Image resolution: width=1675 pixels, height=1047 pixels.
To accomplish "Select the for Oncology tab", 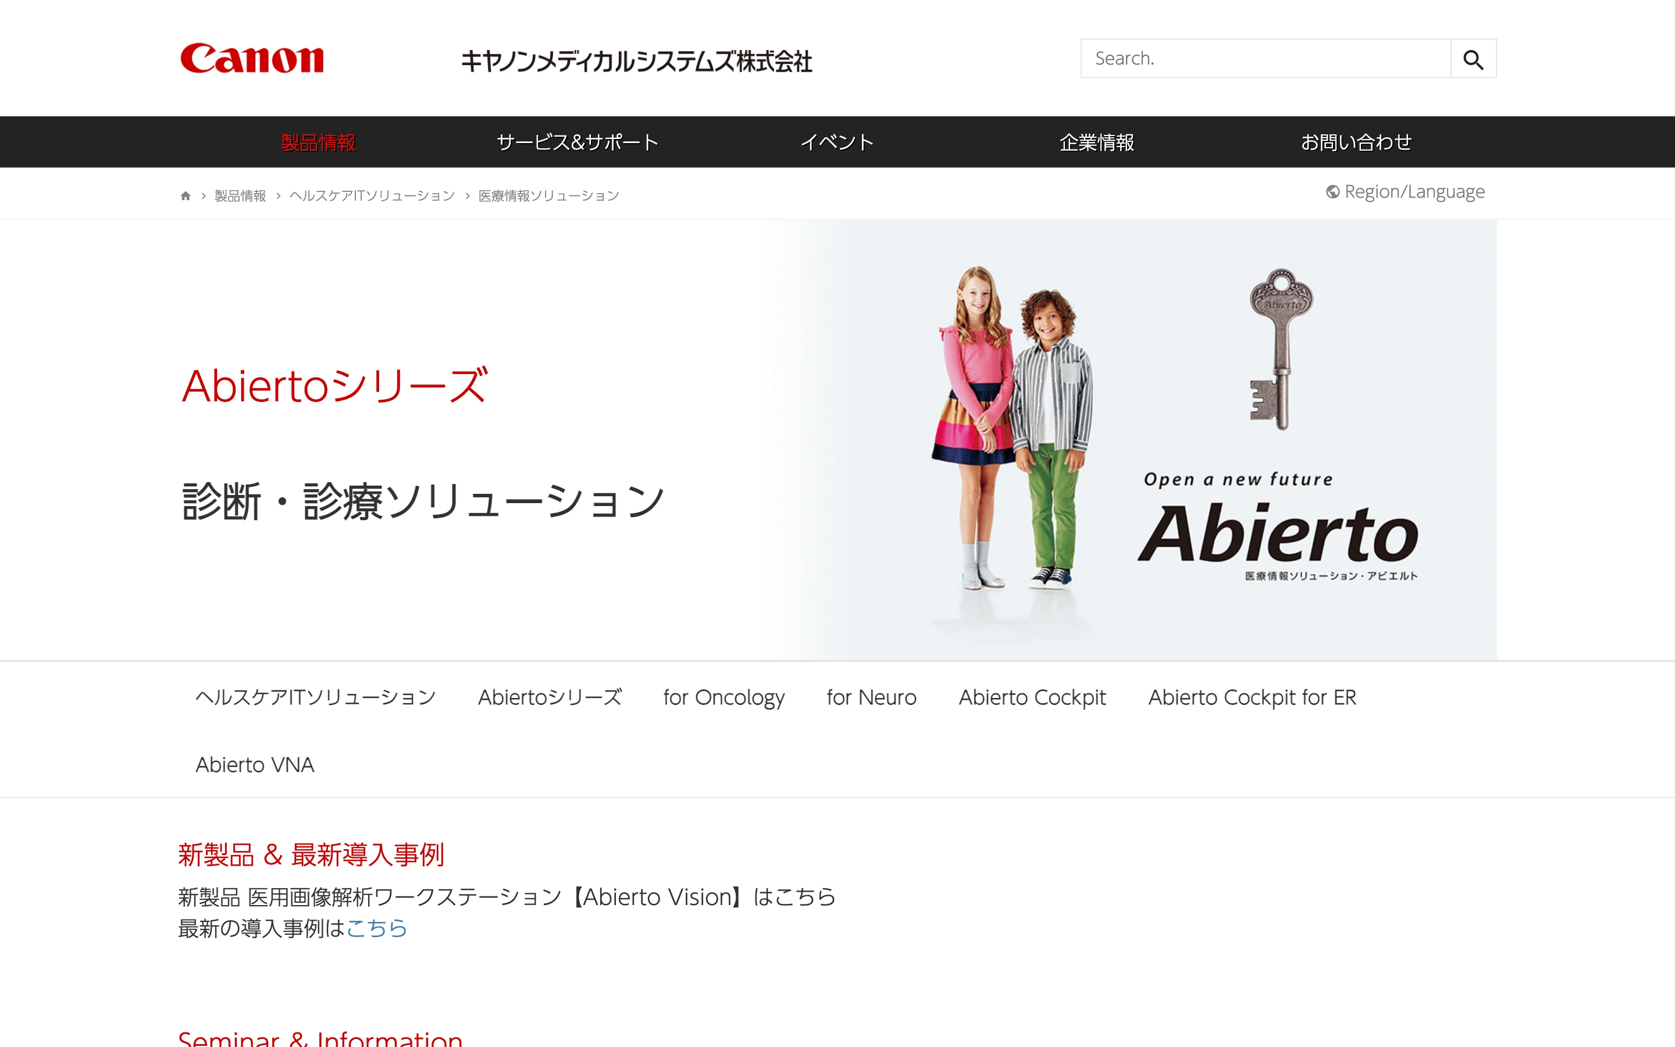I will [724, 697].
